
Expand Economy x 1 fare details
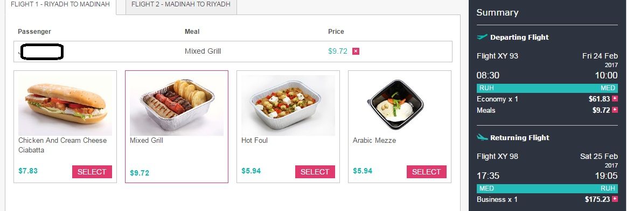click(x=615, y=99)
